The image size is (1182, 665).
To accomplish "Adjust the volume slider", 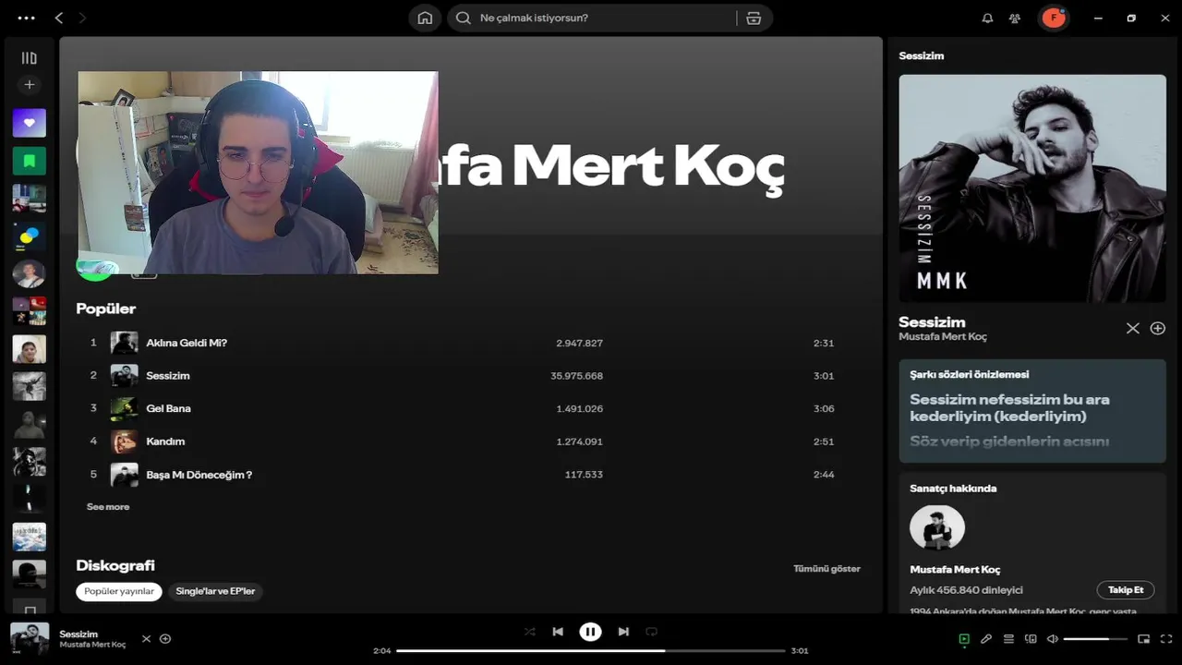I will [x=1095, y=639].
